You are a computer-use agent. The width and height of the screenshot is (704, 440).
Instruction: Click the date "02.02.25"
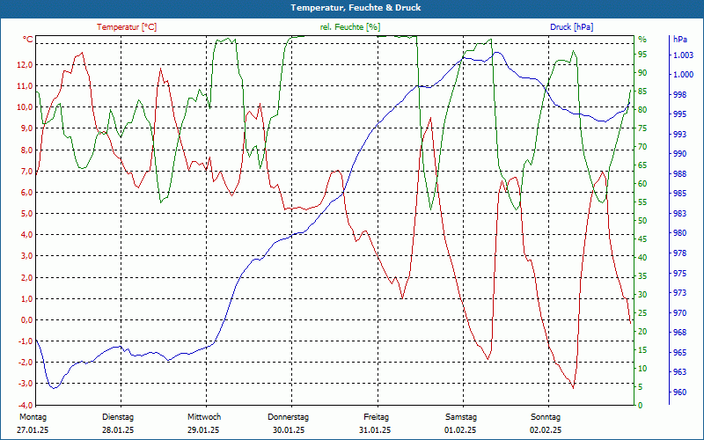tap(546, 430)
